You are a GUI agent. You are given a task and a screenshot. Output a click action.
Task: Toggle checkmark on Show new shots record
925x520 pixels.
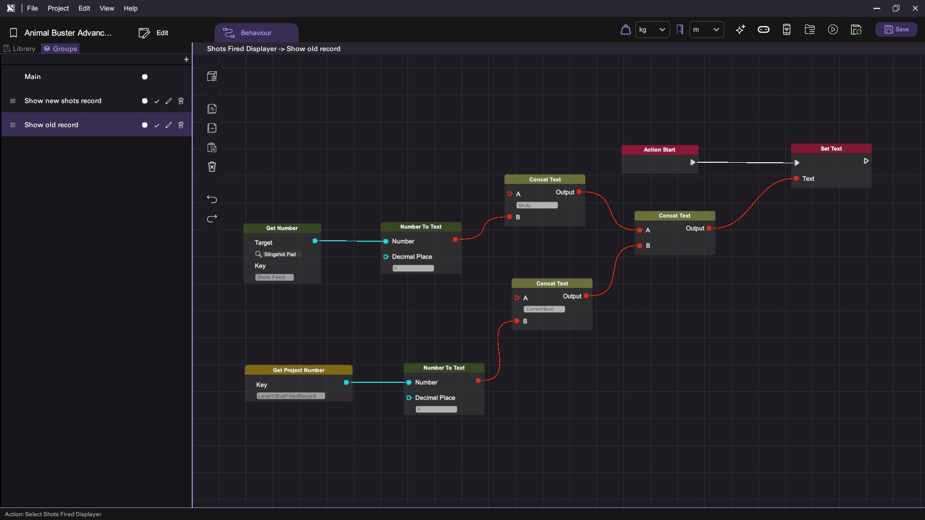tap(157, 101)
